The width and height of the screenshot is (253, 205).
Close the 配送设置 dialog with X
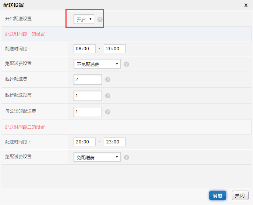pyautogui.click(x=246, y=5)
